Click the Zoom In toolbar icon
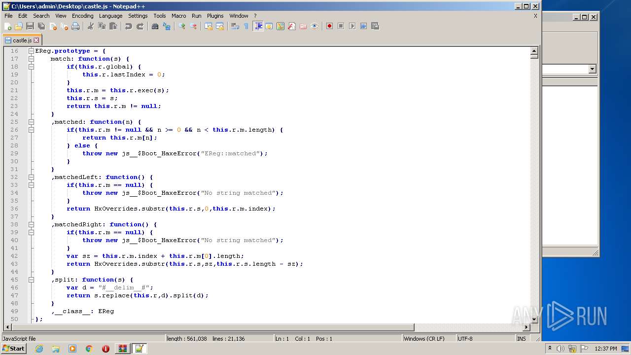Screen dimensions: 631x355 (182, 26)
